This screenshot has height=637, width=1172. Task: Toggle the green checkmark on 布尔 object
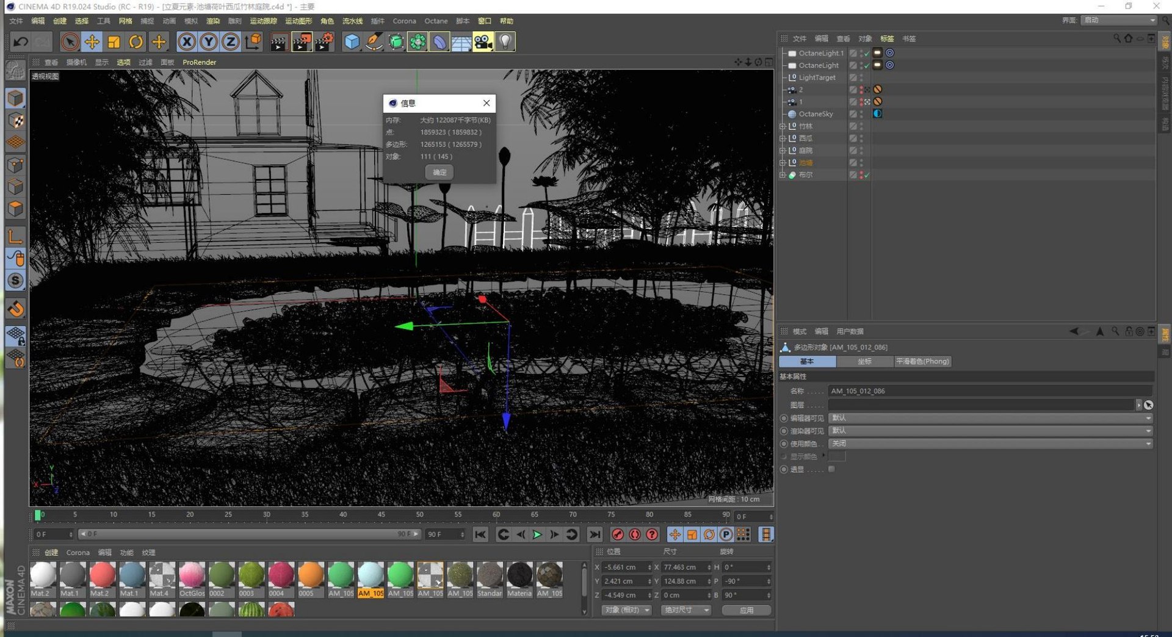point(867,176)
